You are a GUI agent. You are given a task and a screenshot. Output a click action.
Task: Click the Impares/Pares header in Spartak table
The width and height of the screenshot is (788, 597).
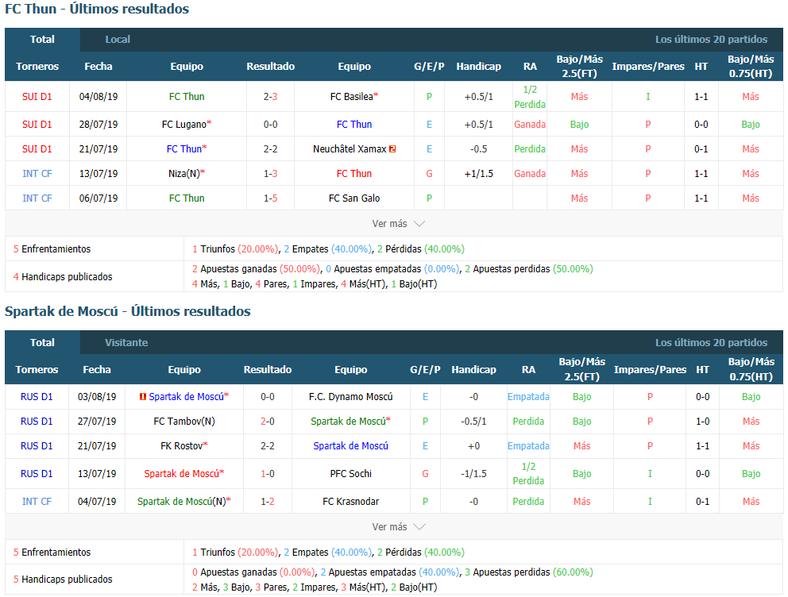pos(650,369)
